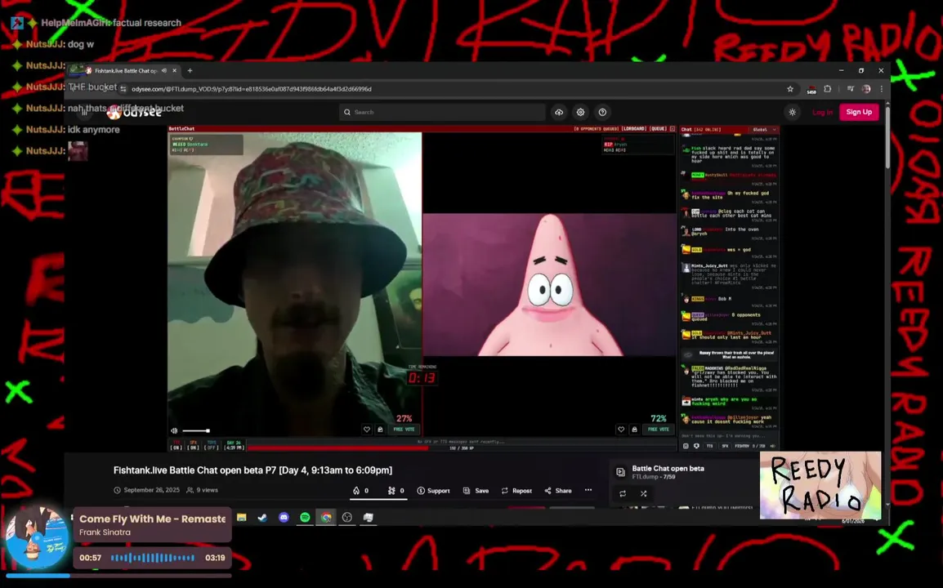Open the Battle Chat open beta playlist title
Image resolution: width=943 pixels, height=588 pixels.
coord(668,468)
